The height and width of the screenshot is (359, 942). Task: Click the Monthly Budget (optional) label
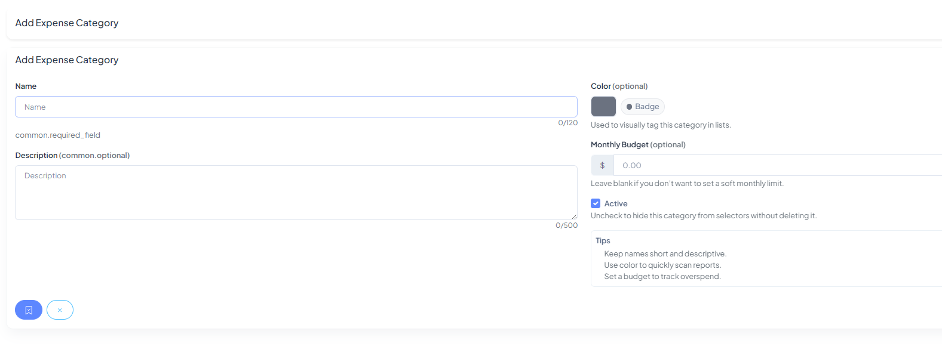[638, 145]
